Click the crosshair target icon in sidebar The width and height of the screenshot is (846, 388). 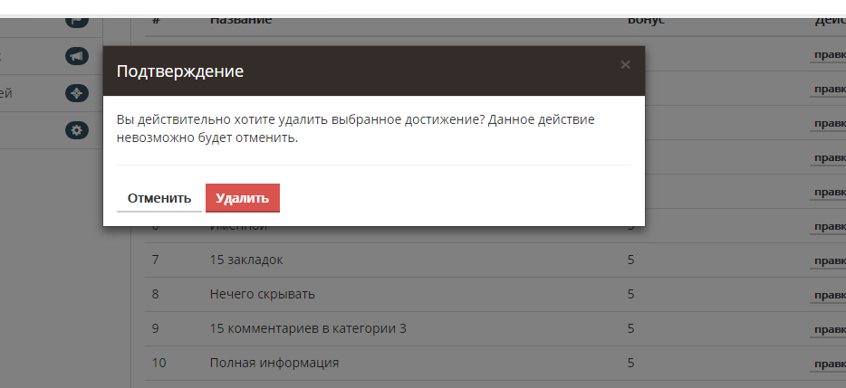point(77,93)
